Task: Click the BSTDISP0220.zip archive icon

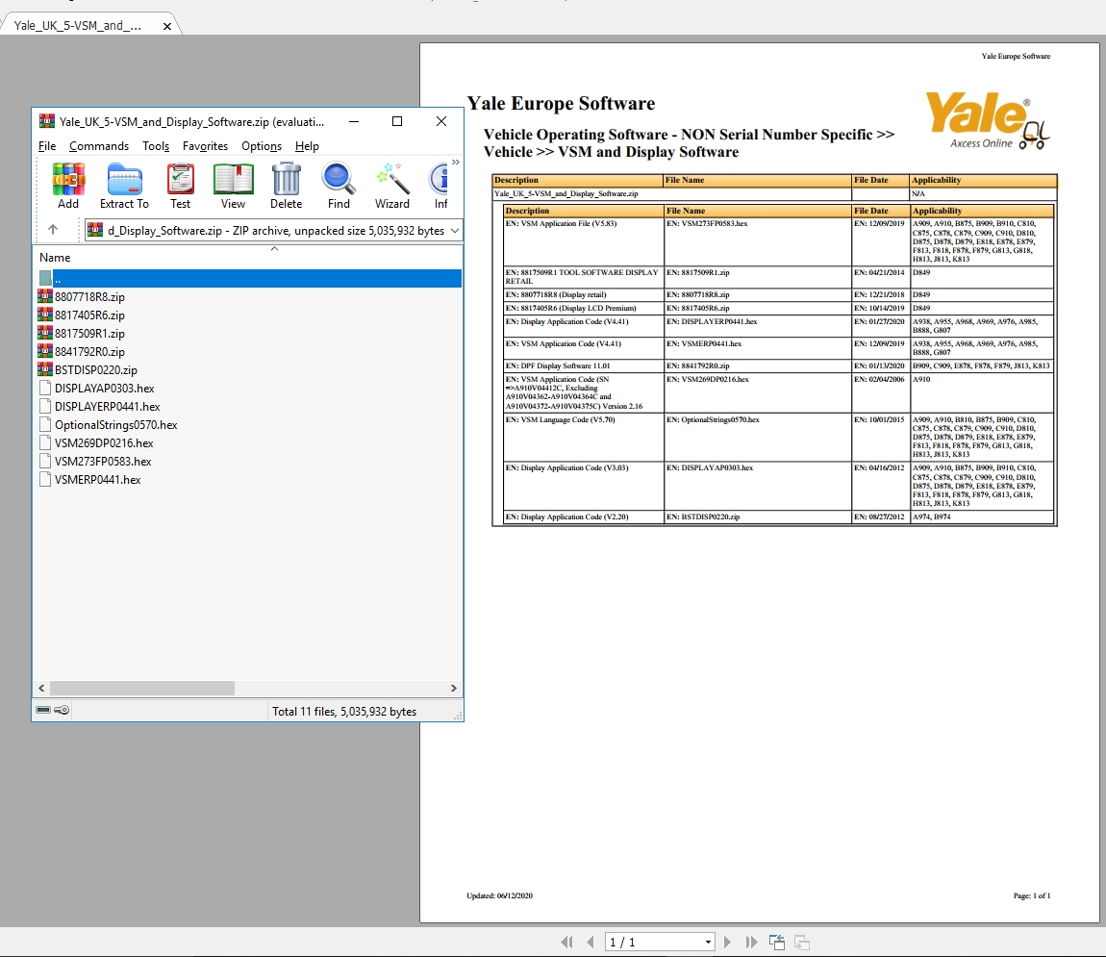Action: coord(45,369)
